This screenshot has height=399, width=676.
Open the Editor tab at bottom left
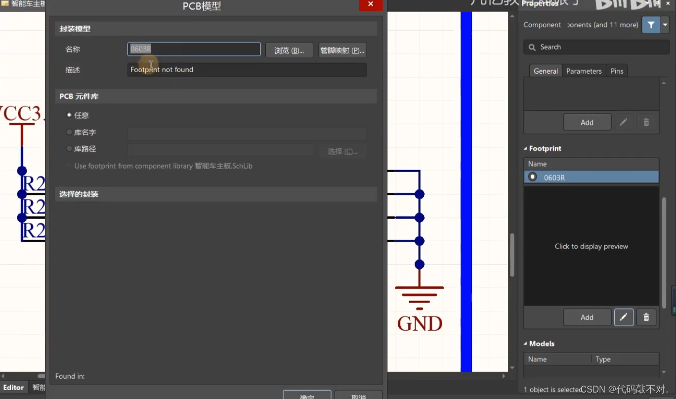coord(14,388)
